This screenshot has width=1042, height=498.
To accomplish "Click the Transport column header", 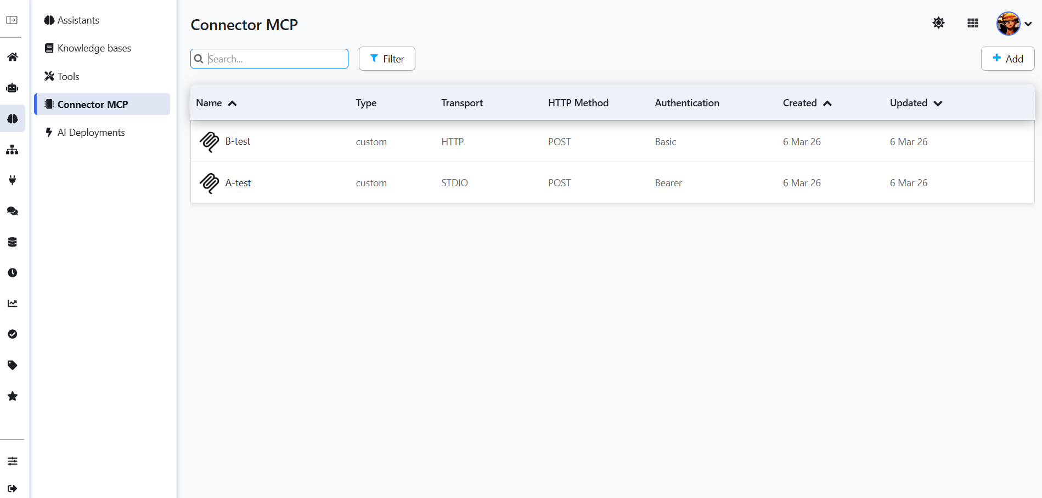I will (x=462, y=103).
